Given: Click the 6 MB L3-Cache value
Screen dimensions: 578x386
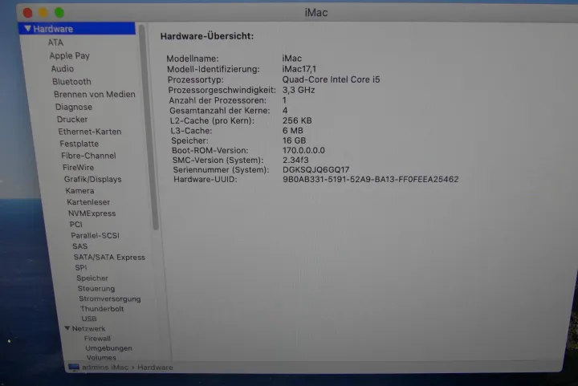Looking at the screenshot, I should pos(293,130).
